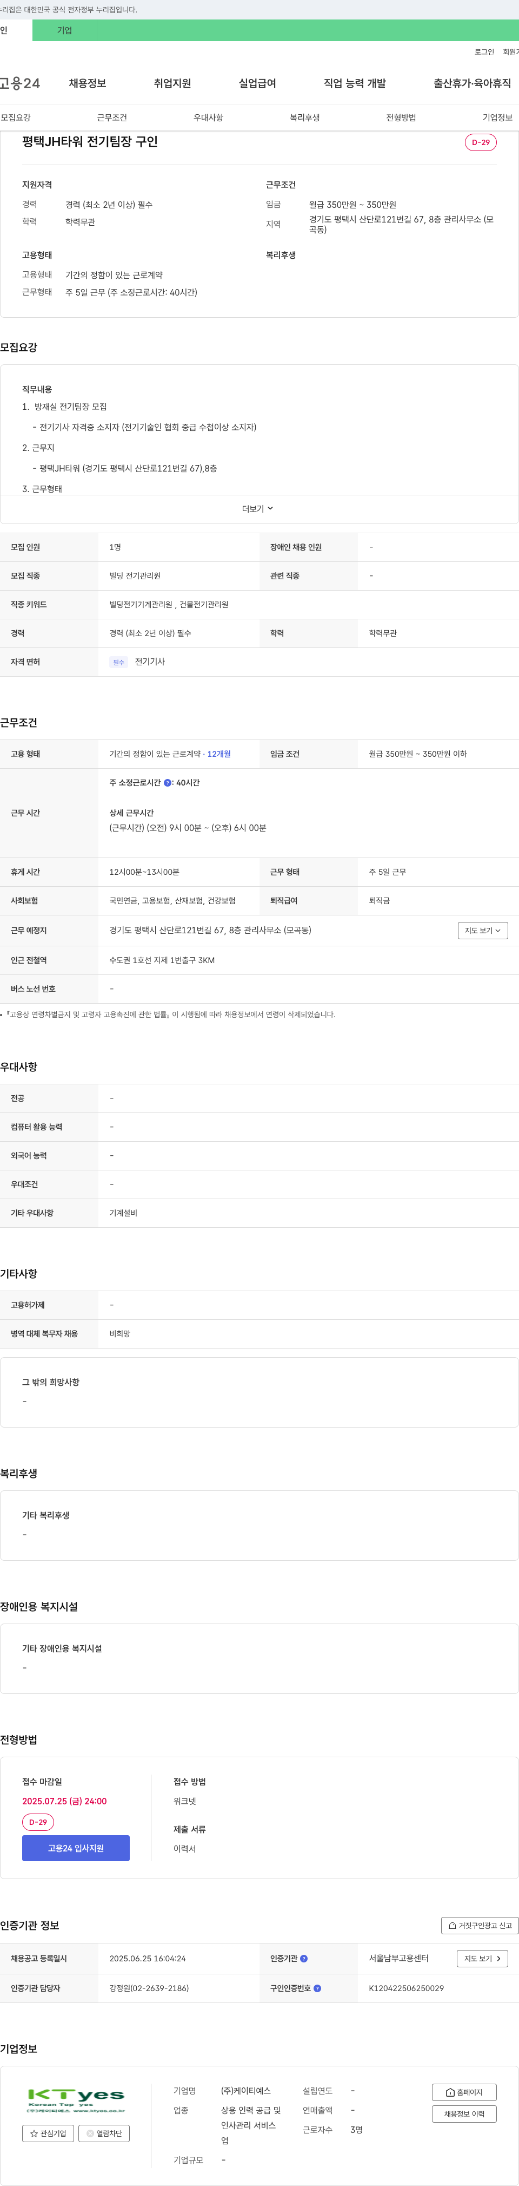Open the 직업 능력 개발 menu

pyautogui.click(x=355, y=83)
